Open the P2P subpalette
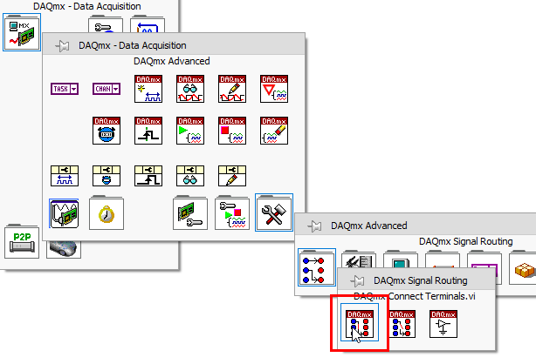 22,241
